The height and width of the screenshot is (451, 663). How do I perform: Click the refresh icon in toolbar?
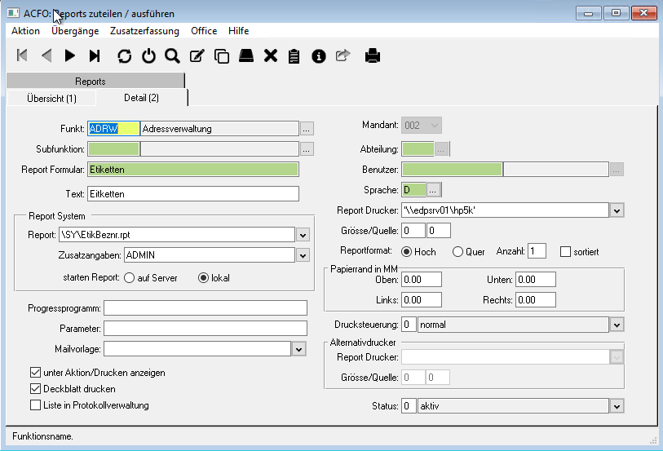coord(124,55)
